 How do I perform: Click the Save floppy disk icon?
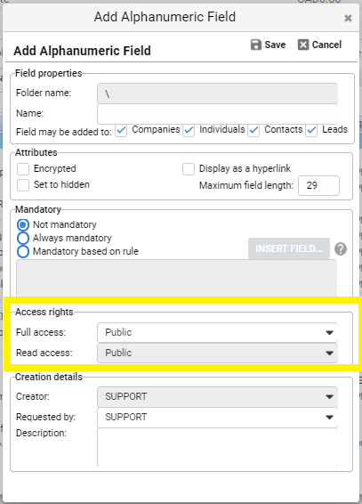click(x=256, y=45)
